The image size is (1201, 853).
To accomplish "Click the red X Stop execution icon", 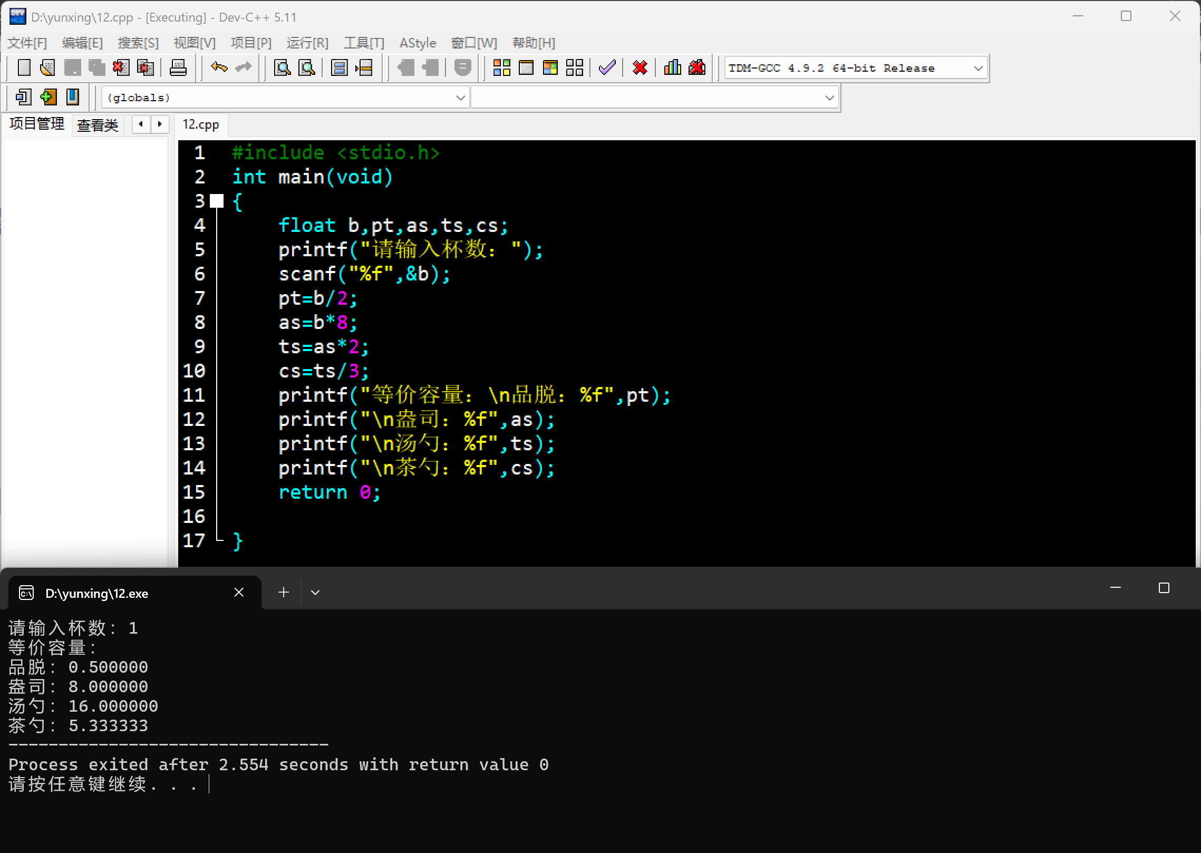I will (640, 67).
